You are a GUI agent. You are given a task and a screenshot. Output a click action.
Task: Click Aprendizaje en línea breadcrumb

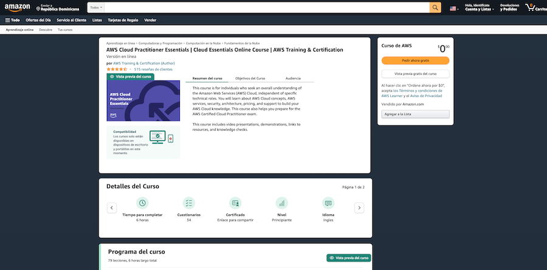(120, 44)
